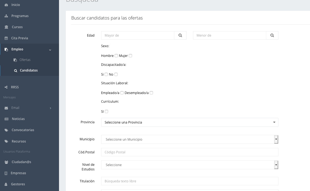Click the envelope icon next to Email
Image resolution: width=310 pixels, height=191 pixels.
pyautogui.click(x=6, y=108)
